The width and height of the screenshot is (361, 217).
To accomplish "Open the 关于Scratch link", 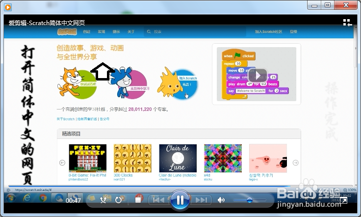I will click(66, 119).
